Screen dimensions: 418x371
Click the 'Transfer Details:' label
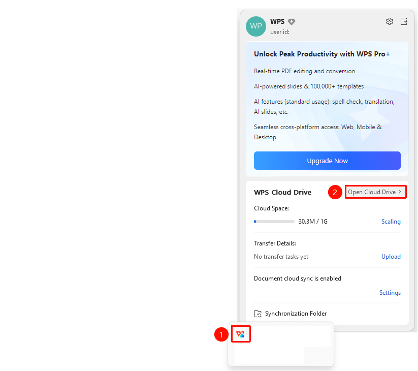coord(275,243)
